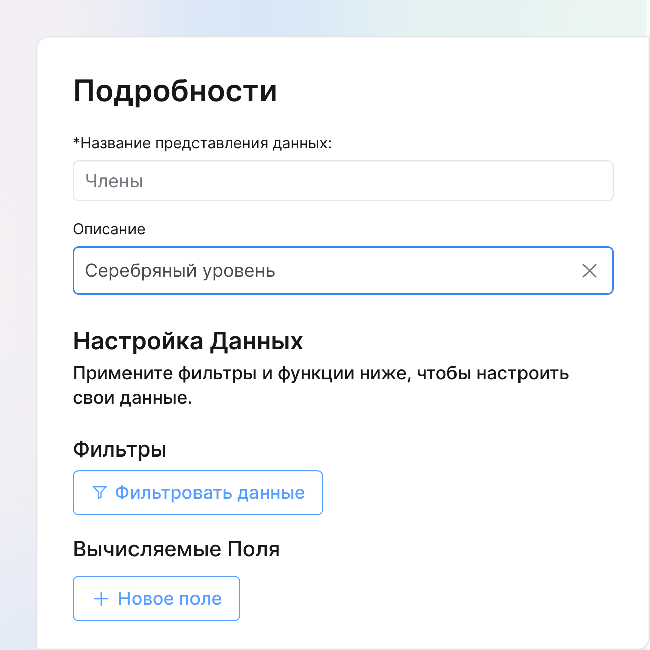Click the Описание field label
Image resolution: width=650 pixels, height=650 pixels.
click(109, 229)
